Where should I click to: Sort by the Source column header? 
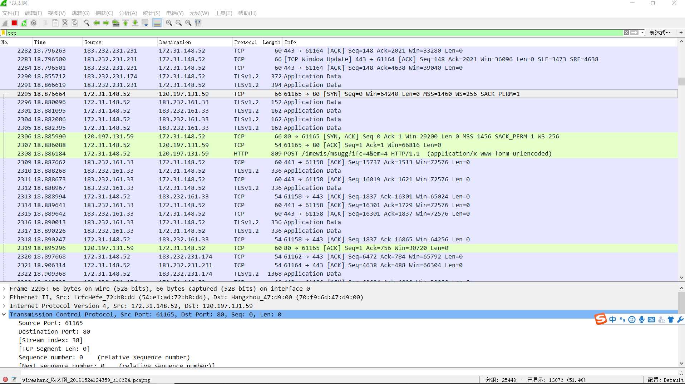pyautogui.click(x=120, y=42)
